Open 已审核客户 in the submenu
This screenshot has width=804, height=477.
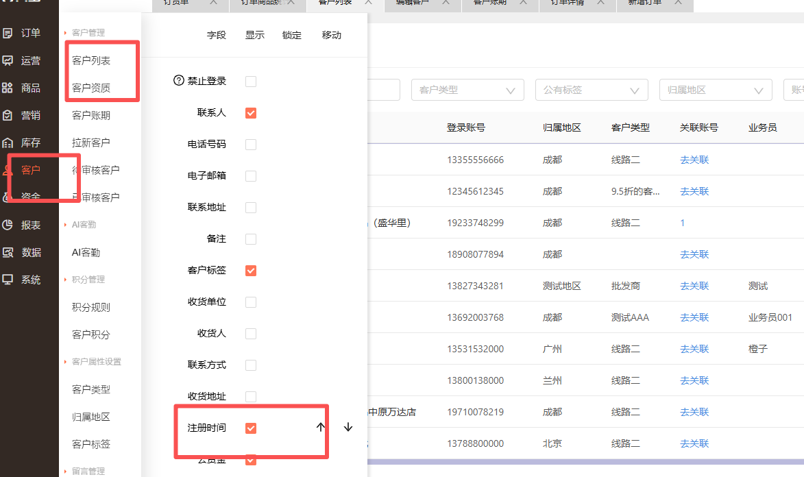point(96,197)
